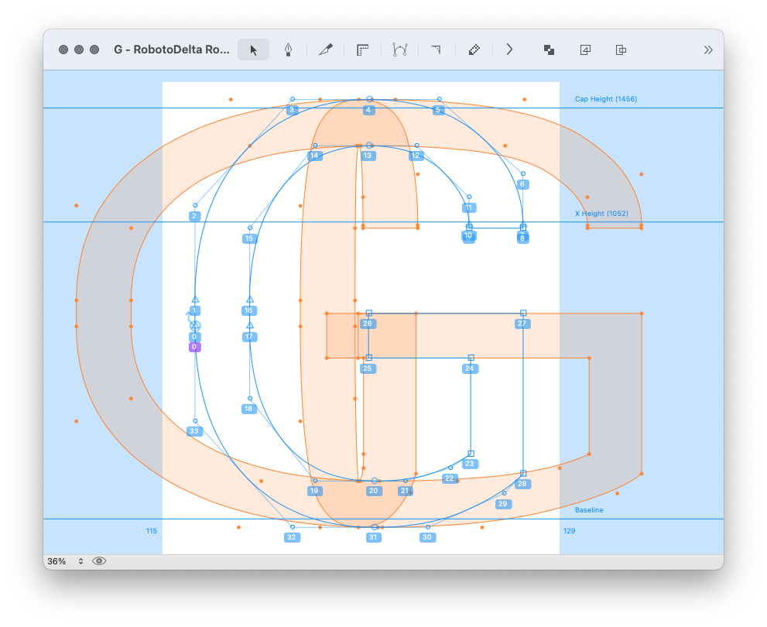Click the right chevron in toolbar
The height and width of the screenshot is (627, 767).
(x=509, y=50)
